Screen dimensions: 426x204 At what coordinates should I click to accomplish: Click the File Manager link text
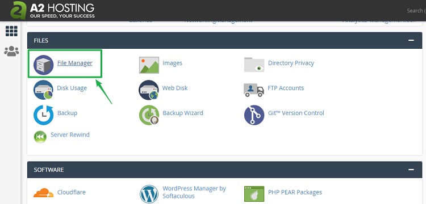coord(75,63)
